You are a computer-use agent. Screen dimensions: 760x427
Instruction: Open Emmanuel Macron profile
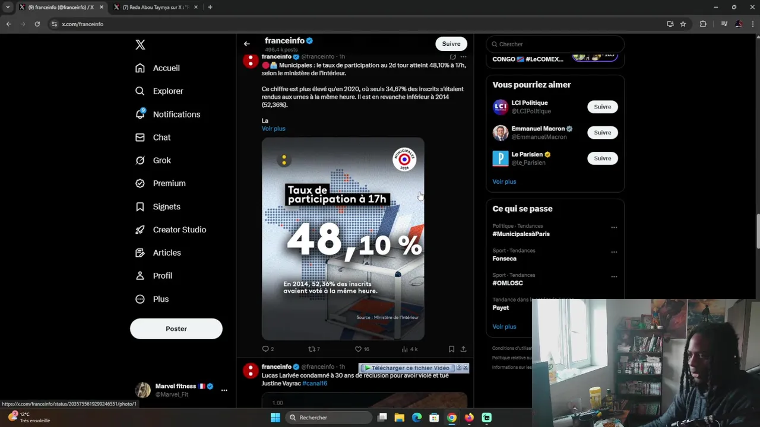(538, 129)
